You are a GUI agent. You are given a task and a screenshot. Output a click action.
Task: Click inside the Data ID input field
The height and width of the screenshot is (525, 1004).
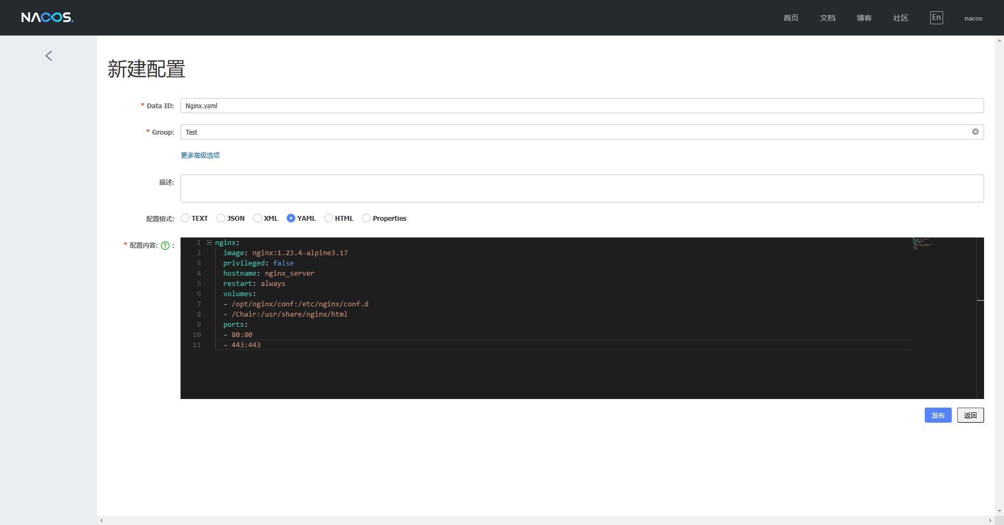377,106
